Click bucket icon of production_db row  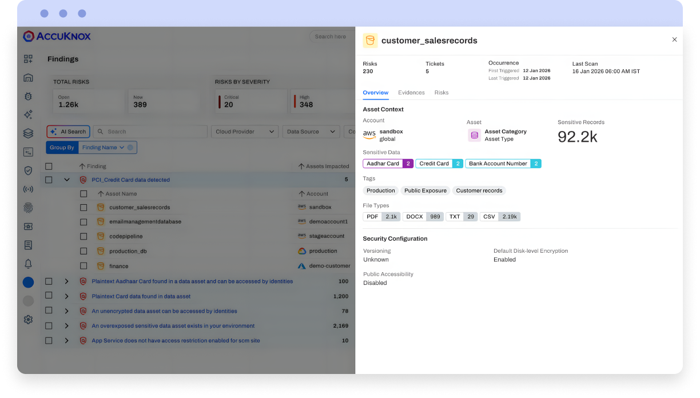[101, 251]
